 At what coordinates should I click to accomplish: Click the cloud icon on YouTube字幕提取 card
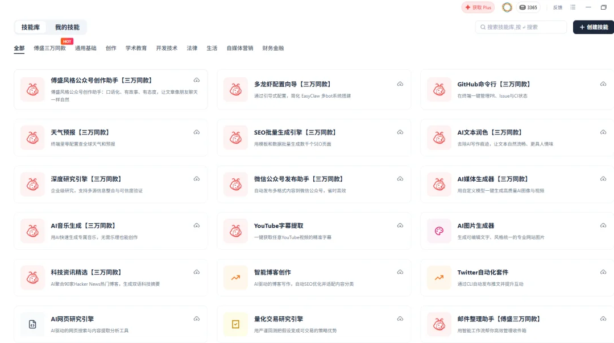point(400,224)
